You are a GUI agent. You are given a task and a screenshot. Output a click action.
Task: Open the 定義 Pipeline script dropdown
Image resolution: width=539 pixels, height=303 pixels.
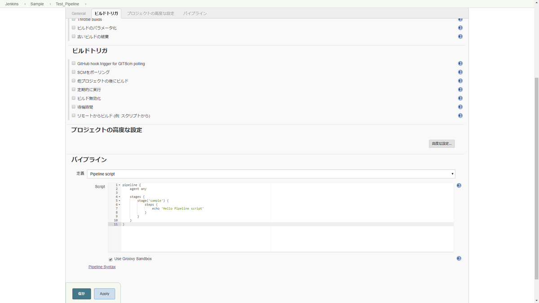(x=271, y=174)
